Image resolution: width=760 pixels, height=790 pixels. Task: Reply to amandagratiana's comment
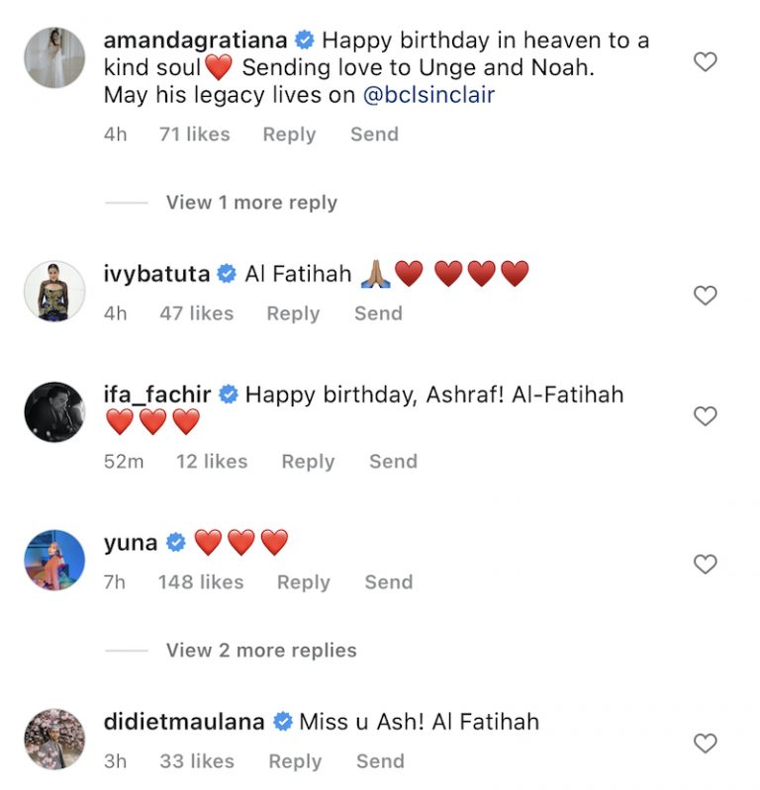click(x=289, y=134)
